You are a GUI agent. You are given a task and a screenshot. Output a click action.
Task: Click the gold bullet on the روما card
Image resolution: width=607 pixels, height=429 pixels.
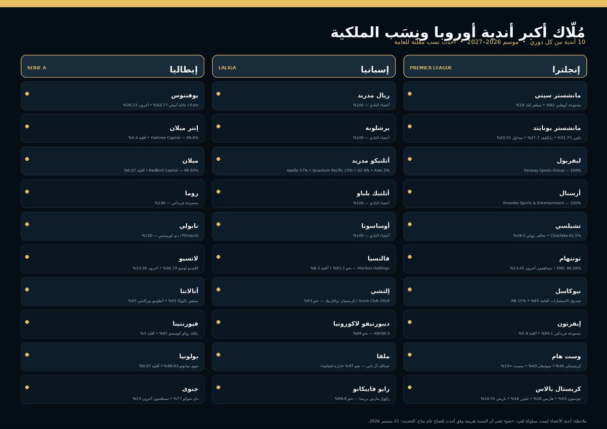pyautogui.click(x=27, y=192)
